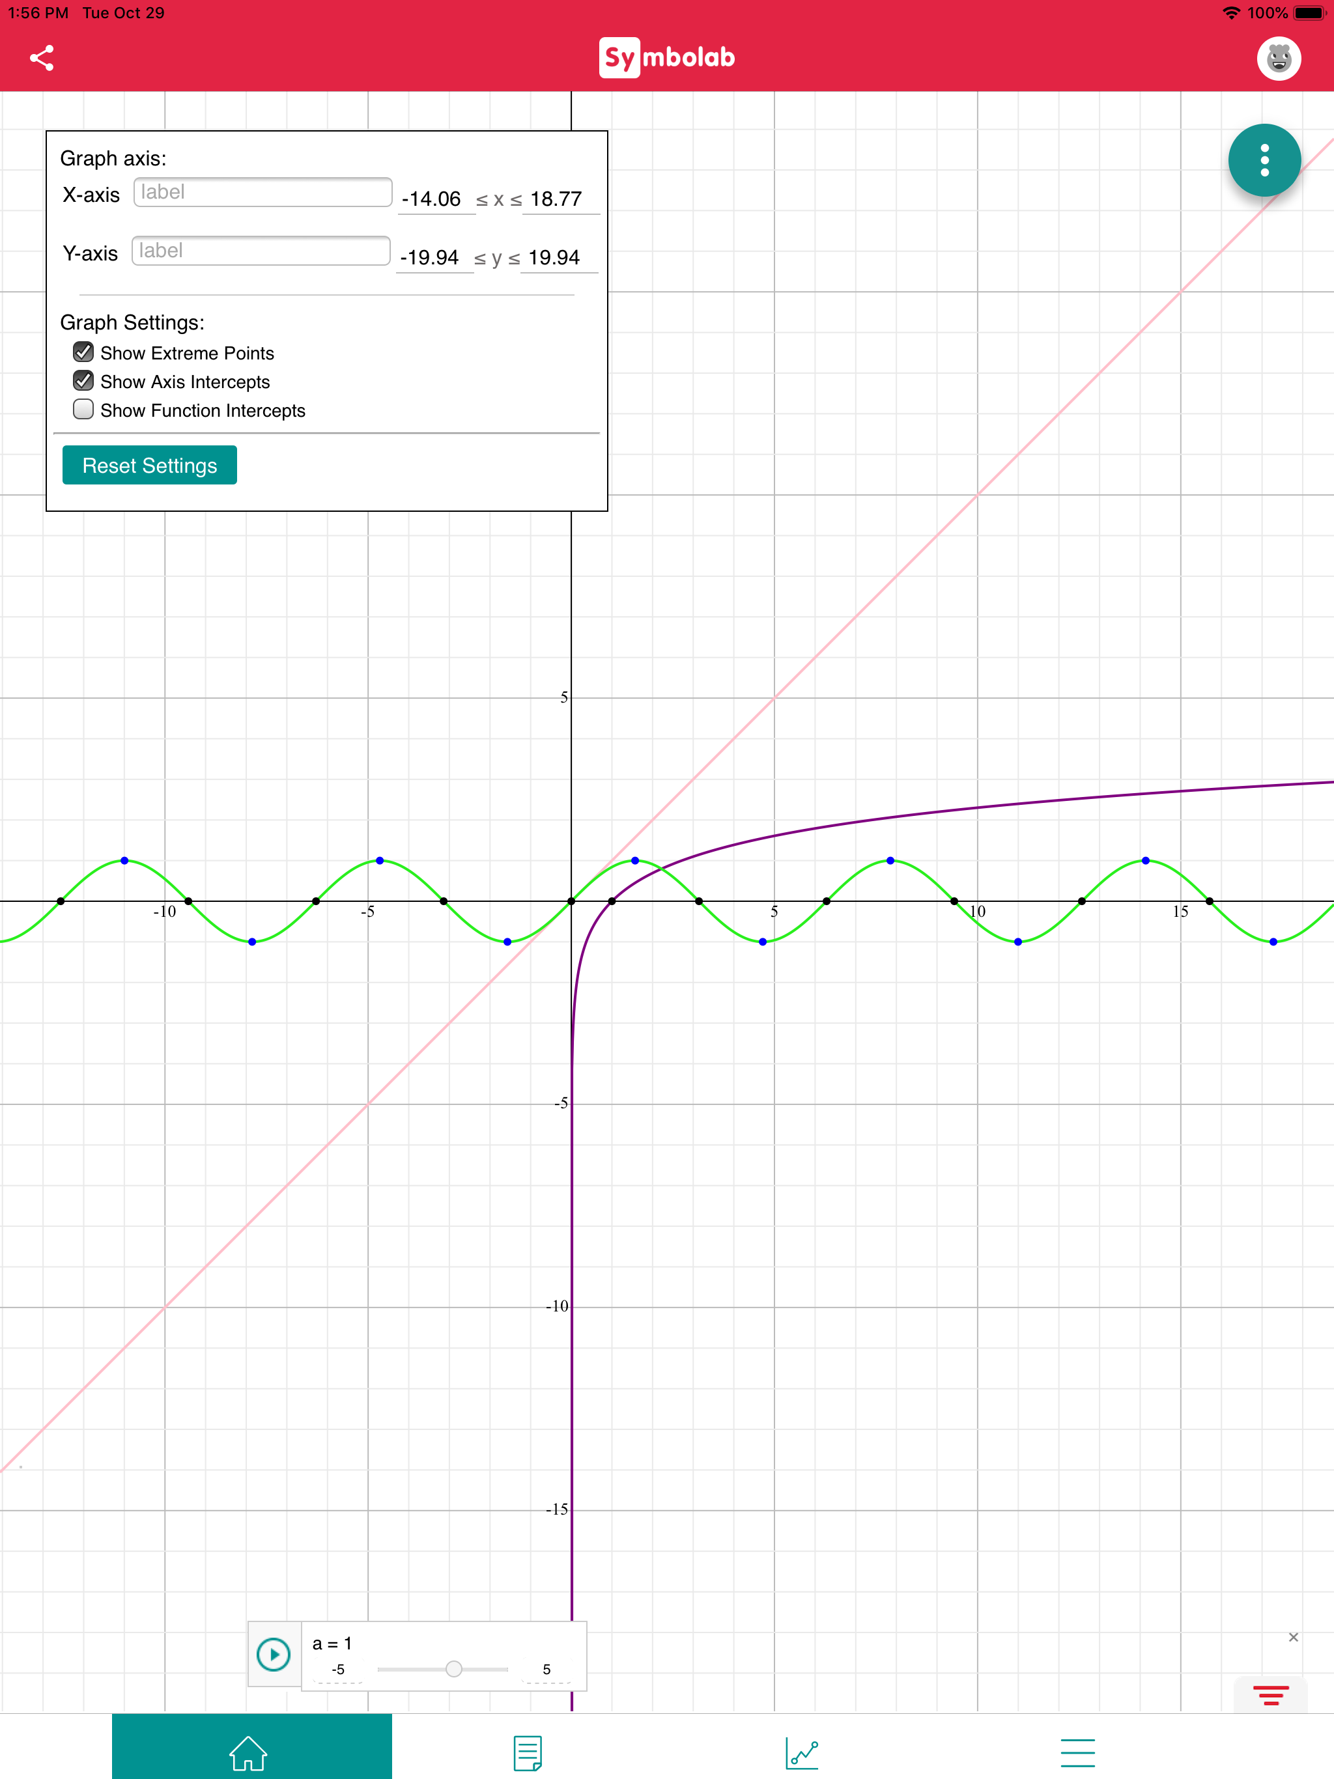Edit the slider maximum value 5
Image resolution: width=1334 pixels, height=1779 pixels.
point(546,1670)
